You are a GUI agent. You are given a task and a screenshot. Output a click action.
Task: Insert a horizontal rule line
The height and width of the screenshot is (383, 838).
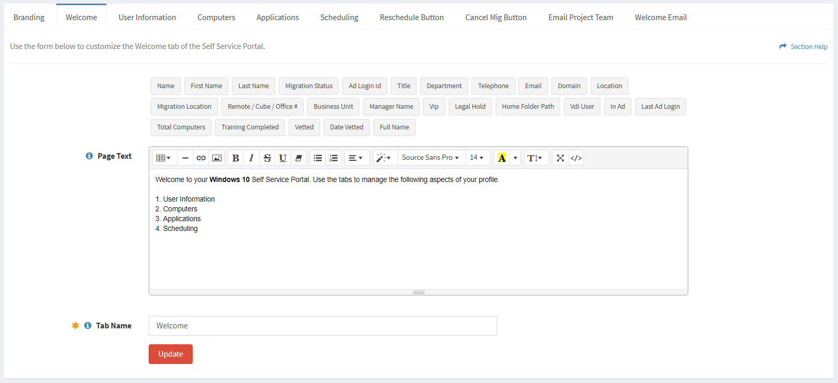tap(185, 158)
